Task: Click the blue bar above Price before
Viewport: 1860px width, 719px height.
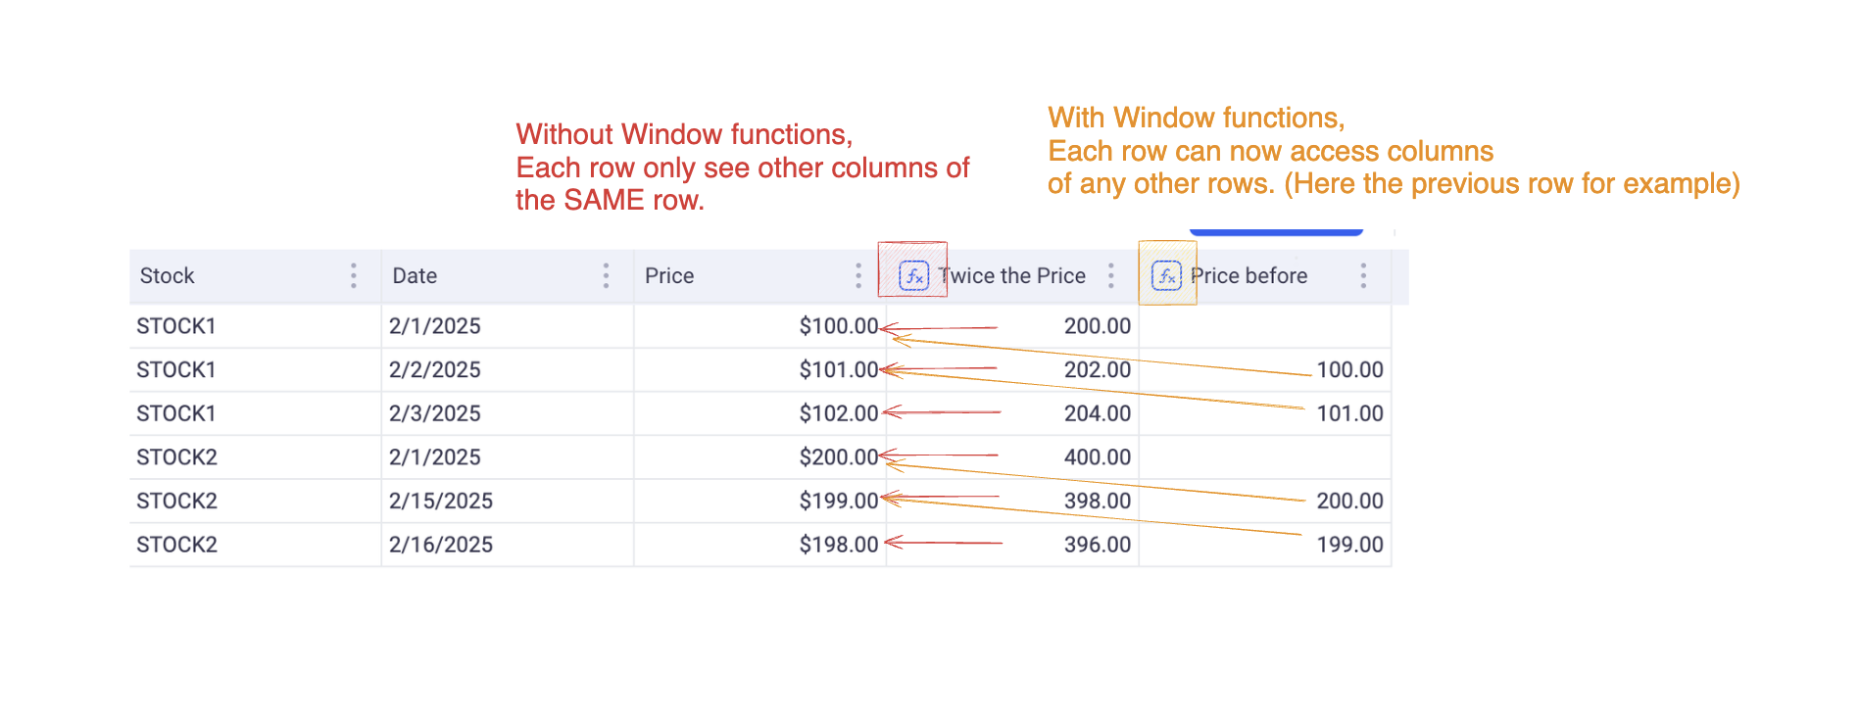Action: click(1276, 232)
